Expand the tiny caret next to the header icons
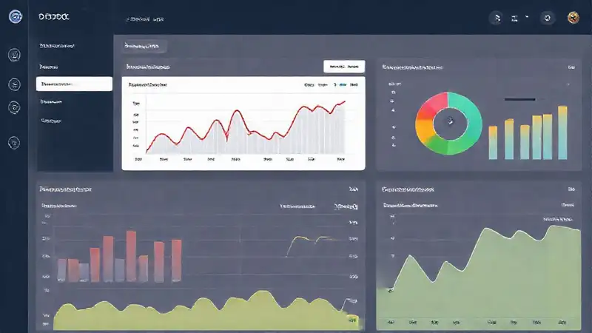 pyautogui.click(x=527, y=17)
